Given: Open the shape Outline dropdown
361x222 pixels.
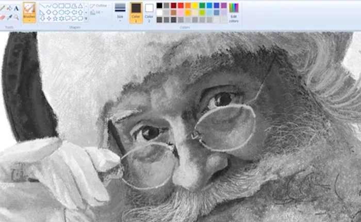Looking at the screenshot, I should [x=99, y=6].
